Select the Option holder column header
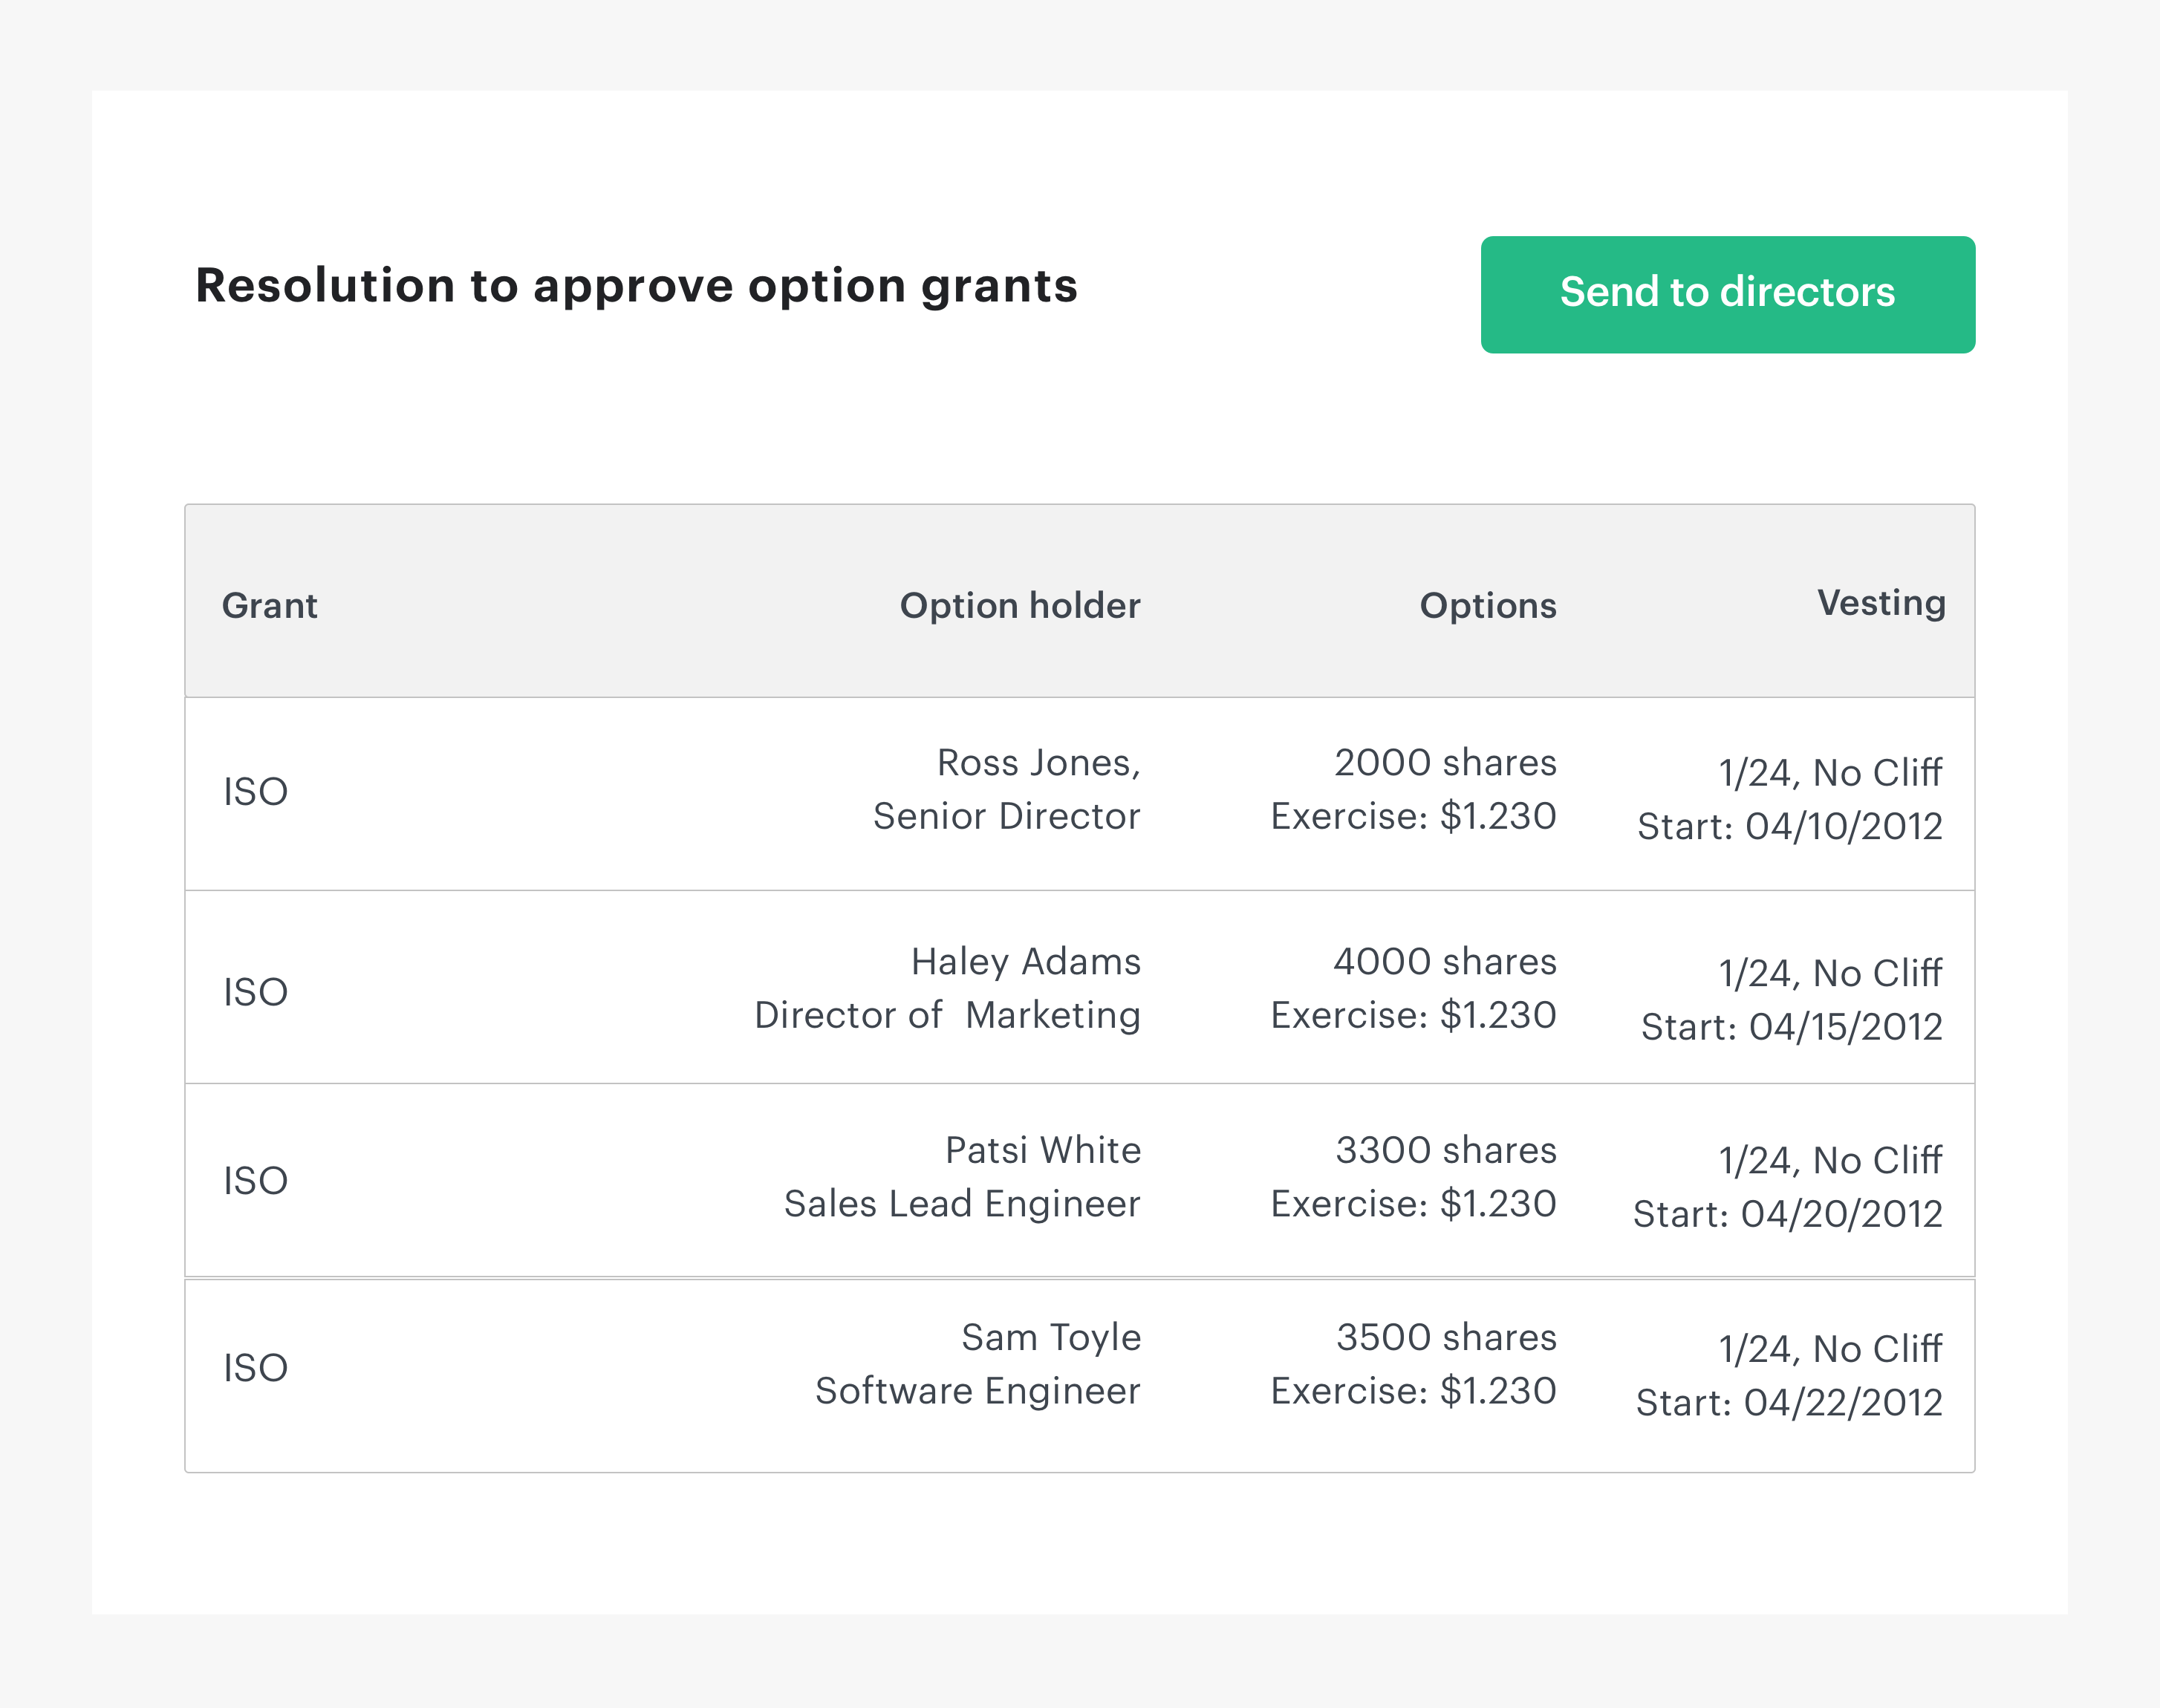Screen dimensions: 2160x1708 [x=1020, y=605]
